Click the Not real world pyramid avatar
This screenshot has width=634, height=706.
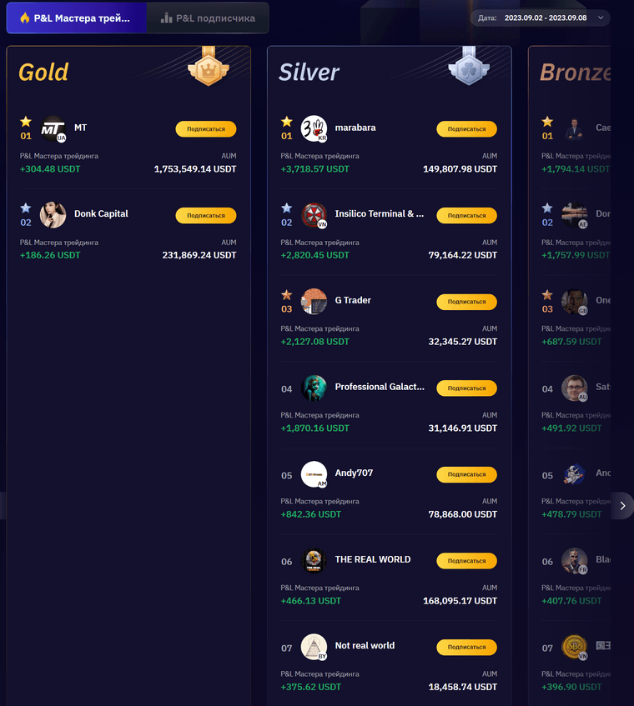click(x=314, y=647)
